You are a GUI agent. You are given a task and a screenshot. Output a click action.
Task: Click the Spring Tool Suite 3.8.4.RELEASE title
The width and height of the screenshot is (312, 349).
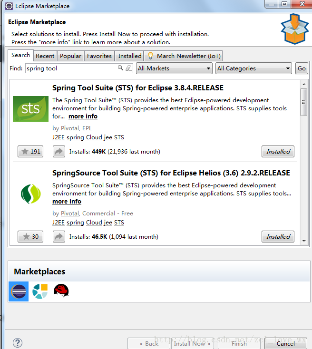coord(138,88)
